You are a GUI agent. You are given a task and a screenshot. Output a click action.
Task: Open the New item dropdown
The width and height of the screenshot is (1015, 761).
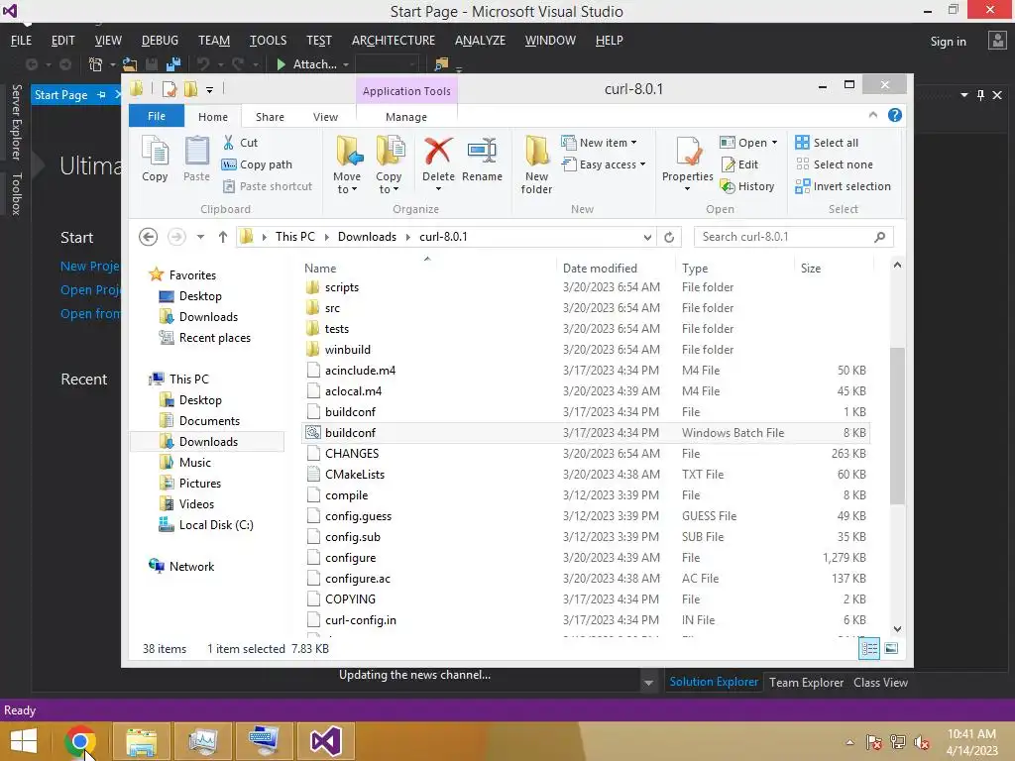(x=633, y=143)
